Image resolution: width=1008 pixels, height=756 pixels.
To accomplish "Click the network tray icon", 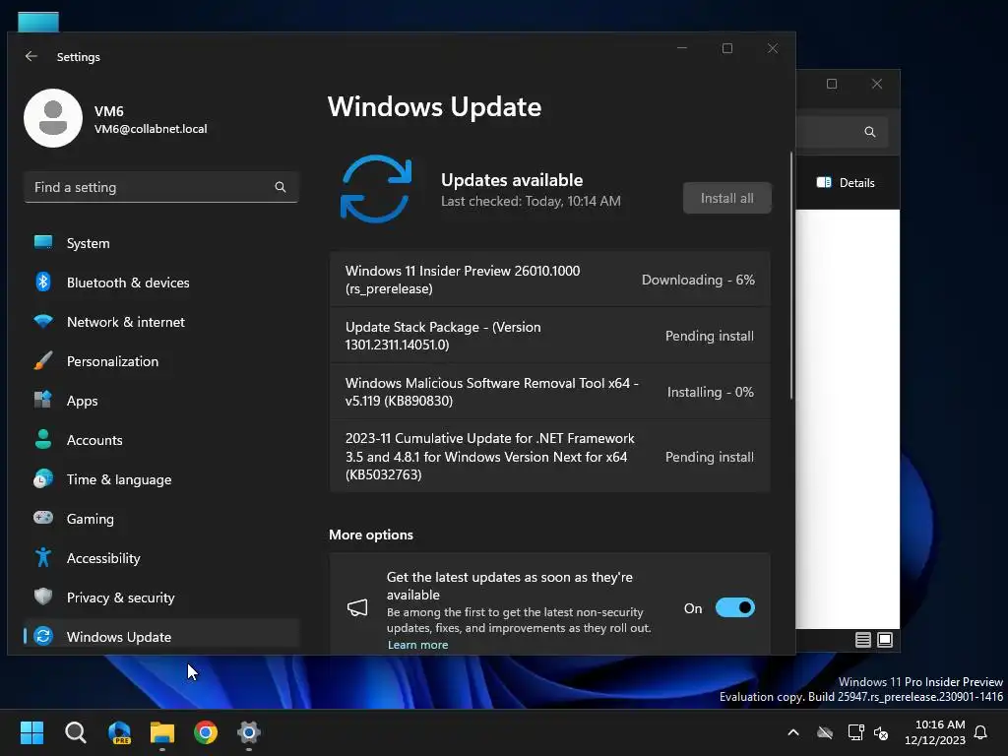I will pos(855,732).
